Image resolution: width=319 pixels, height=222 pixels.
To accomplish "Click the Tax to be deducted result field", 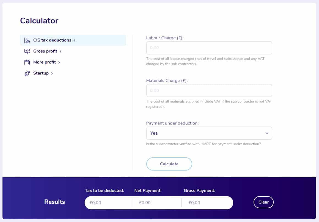I will pyautogui.click(x=108, y=203).
